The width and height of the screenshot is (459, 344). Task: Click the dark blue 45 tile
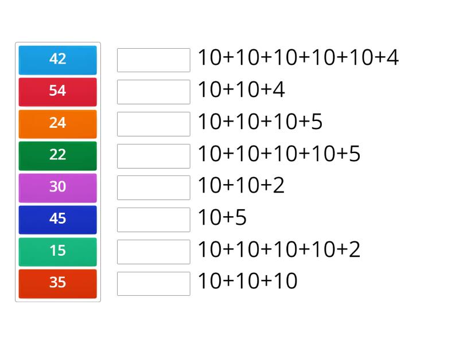click(57, 219)
